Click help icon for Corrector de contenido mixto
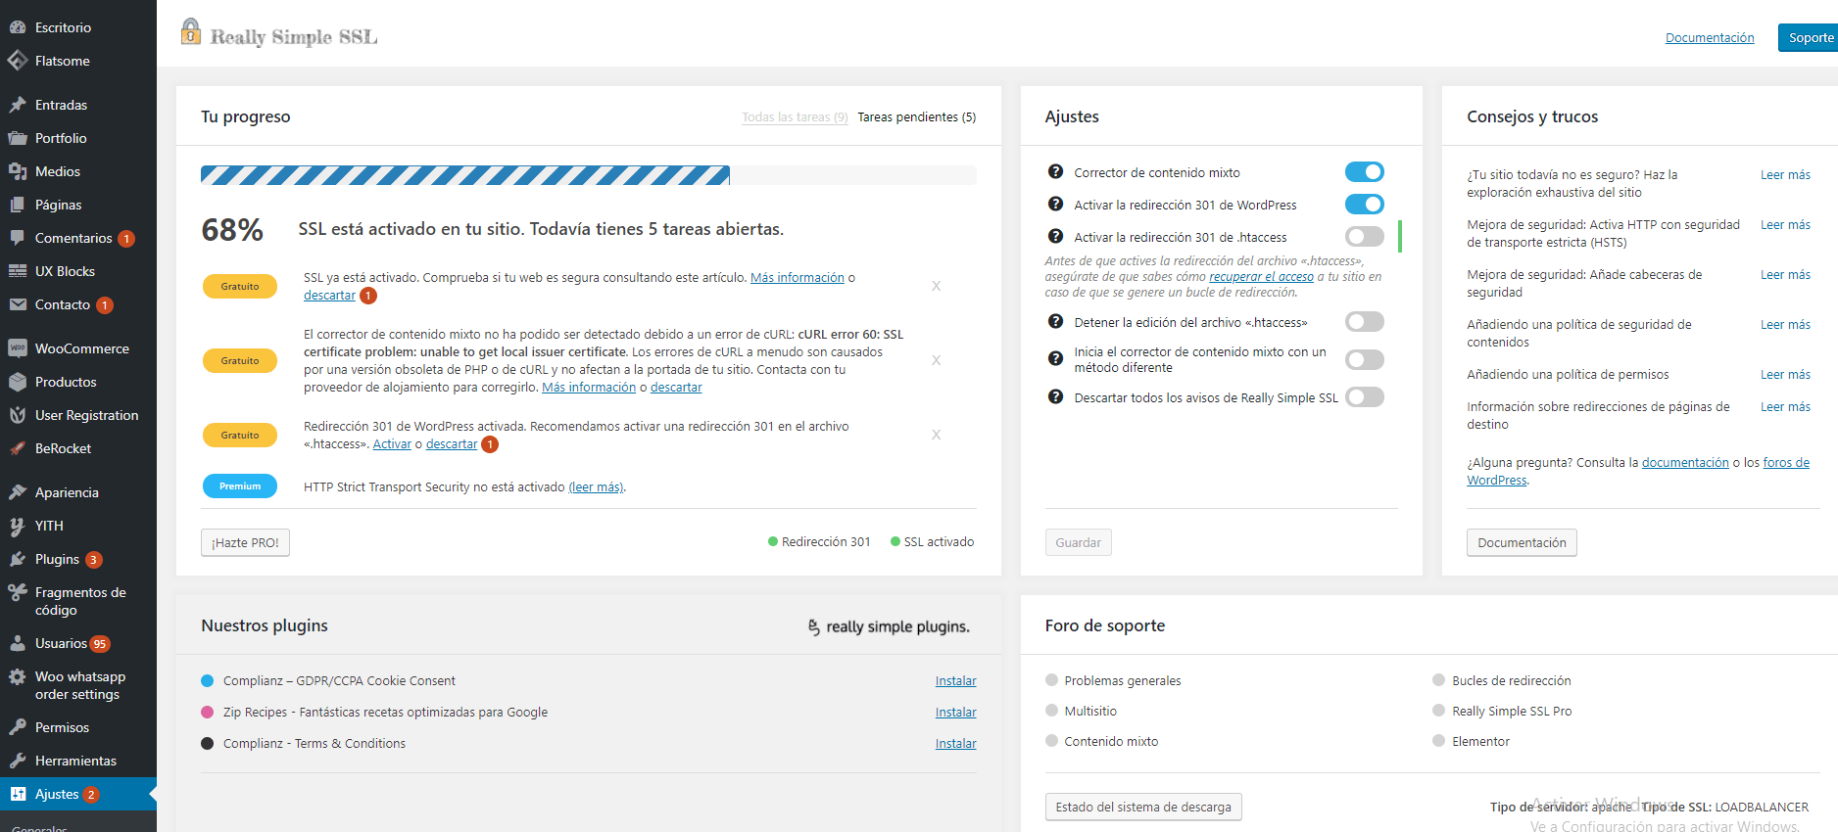The image size is (1838, 832). pos(1055,171)
